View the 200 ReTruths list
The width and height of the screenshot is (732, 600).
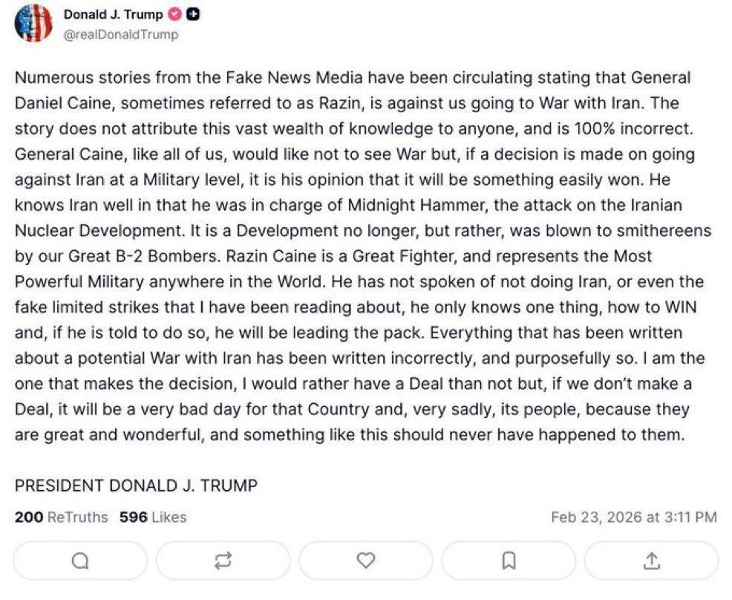(61, 517)
